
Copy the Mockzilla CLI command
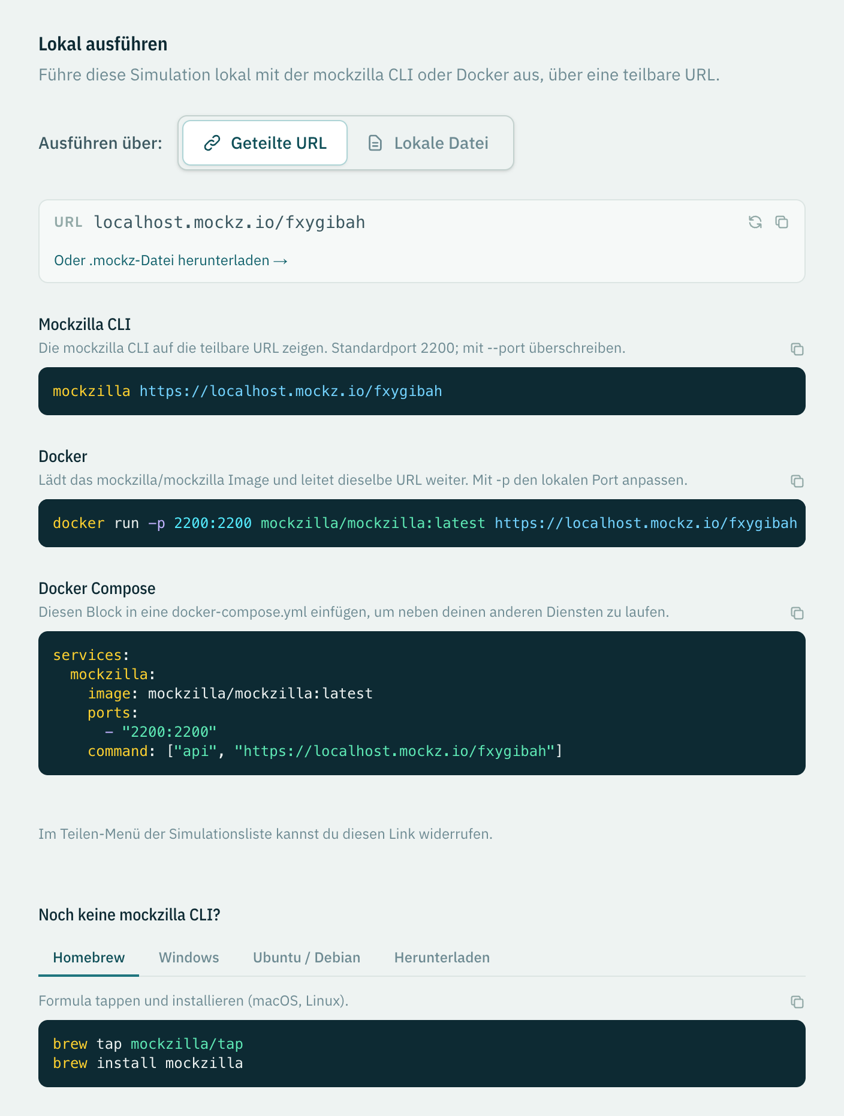coord(797,349)
